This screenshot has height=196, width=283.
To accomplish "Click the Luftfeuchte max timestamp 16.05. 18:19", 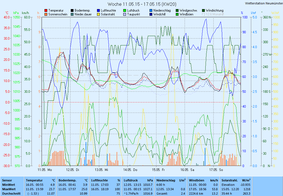I will [99, 189].
